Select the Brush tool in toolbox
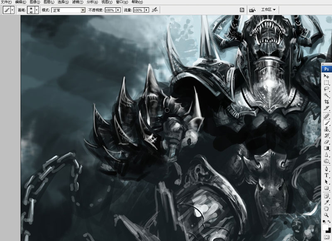This screenshot has width=332, height=241. 326,123
